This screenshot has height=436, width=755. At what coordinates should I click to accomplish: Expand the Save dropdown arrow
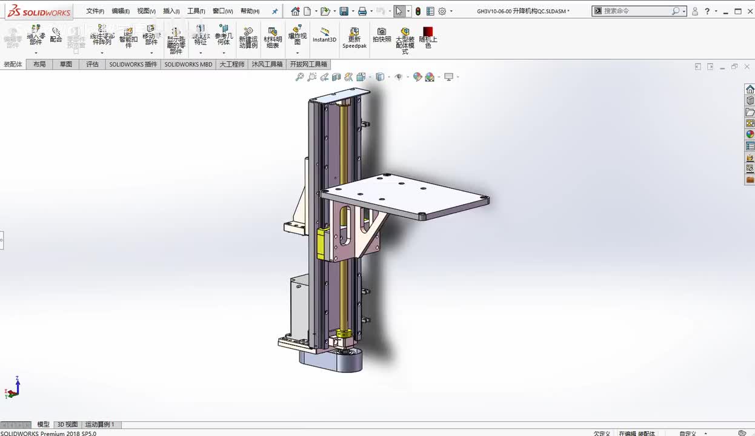tap(352, 12)
